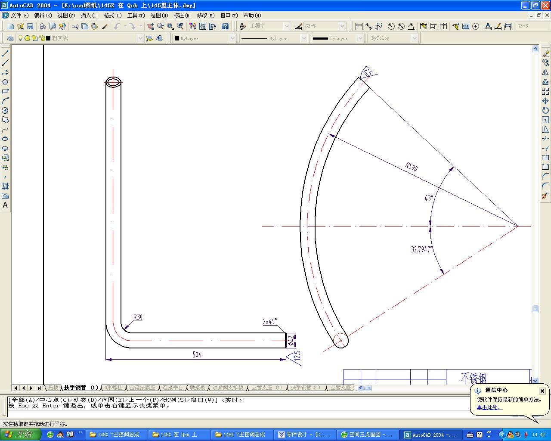This screenshot has height=441, width=551.
Task: Open the Layer Properties Manager icon
Action: pos(10,38)
